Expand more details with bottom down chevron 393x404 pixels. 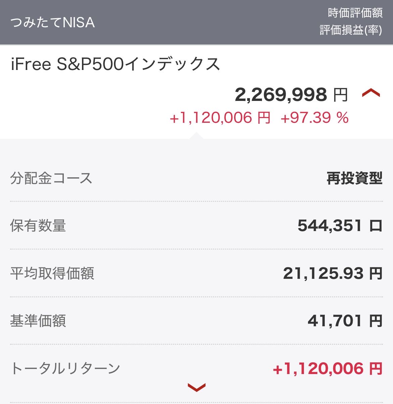pos(196,388)
